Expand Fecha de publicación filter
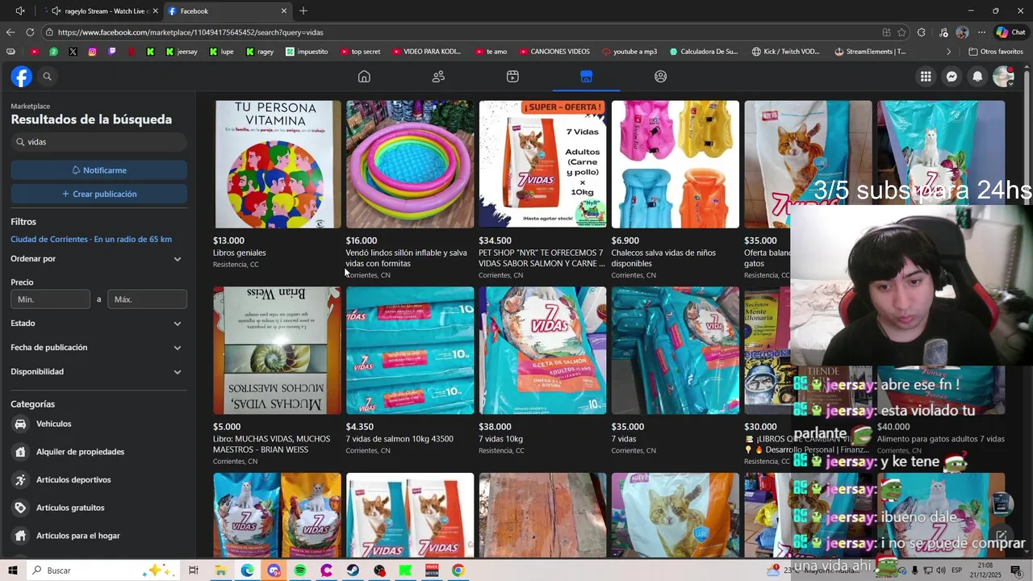 [x=98, y=348]
